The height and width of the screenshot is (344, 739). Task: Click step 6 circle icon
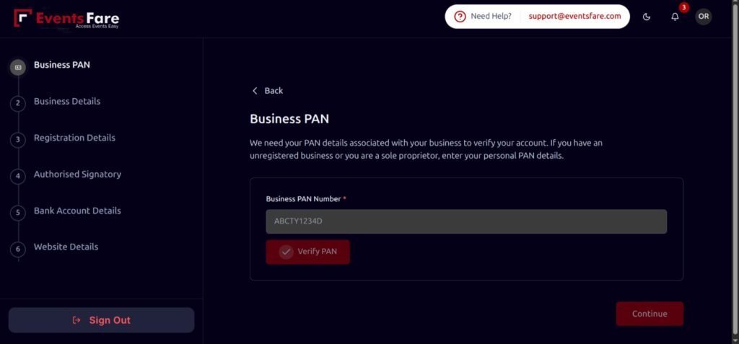(x=18, y=249)
